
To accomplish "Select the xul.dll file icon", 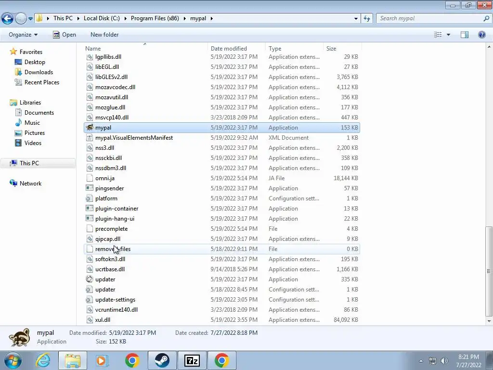I will click(90, 320).
